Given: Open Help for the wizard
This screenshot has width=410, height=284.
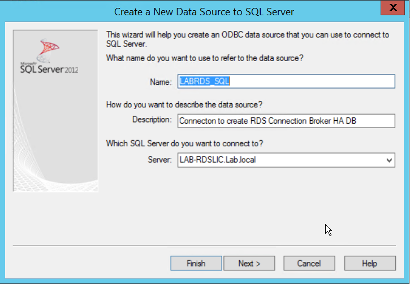Looking at the screenshot, I should (369, 263).
